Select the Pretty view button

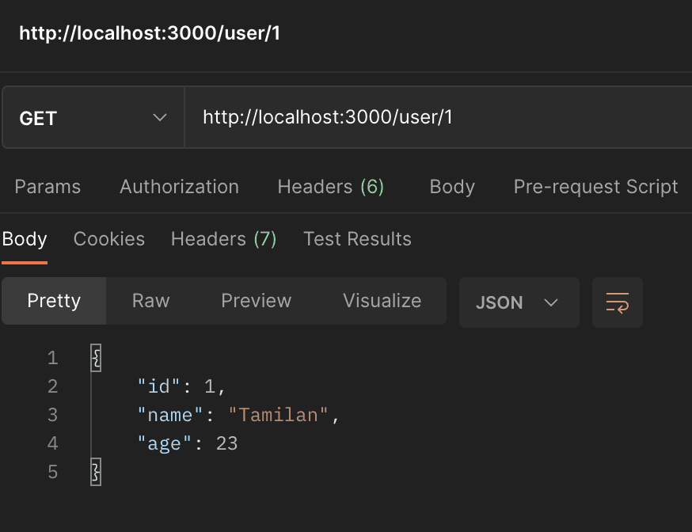[54, 301]
